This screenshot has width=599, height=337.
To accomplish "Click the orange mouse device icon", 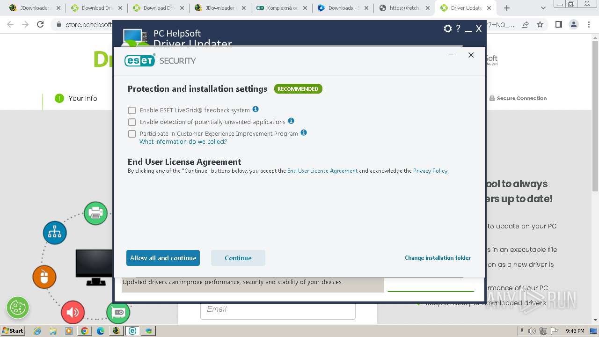I will (44, 277).
